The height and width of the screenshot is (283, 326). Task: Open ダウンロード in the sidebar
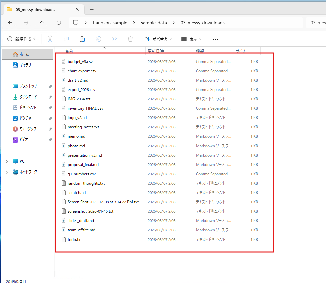[28, 97]
